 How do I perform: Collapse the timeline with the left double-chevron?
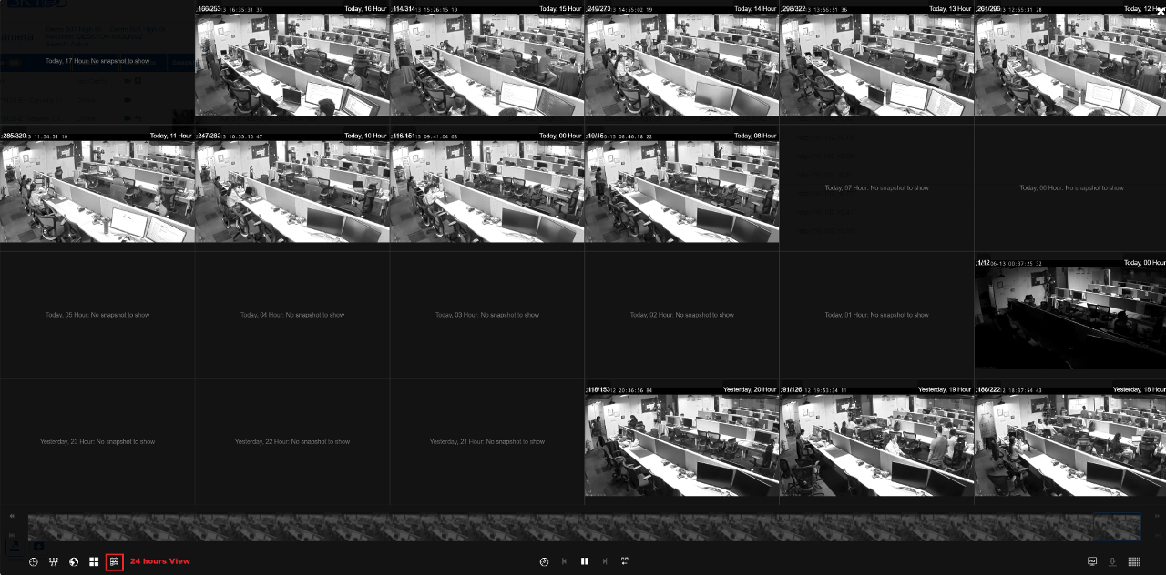[11, 516]
